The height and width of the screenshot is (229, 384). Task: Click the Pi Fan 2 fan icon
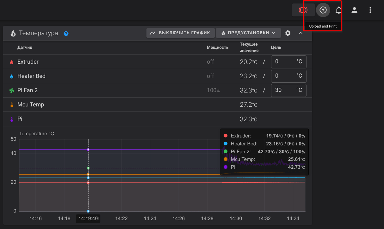(12, 91)
